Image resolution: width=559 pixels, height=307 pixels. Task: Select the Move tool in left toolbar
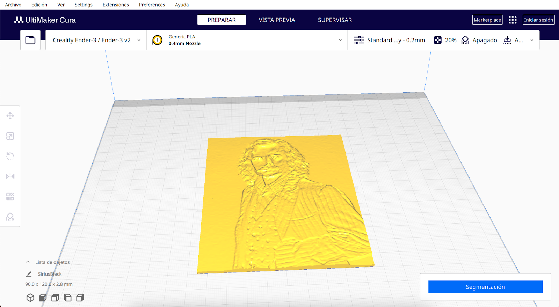[10, 116]
